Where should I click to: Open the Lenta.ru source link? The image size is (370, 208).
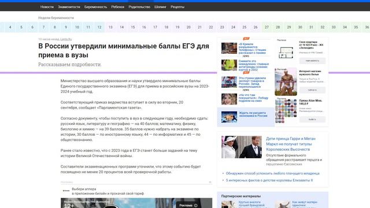[x=66, y=39]
